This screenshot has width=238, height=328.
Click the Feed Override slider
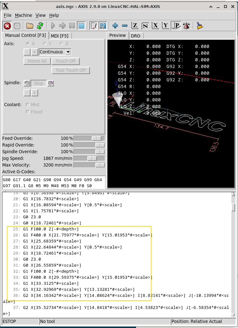point(89,139)
